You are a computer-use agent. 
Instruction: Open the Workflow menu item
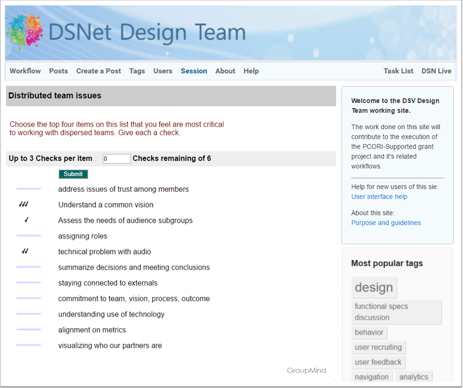coord(25,71)
